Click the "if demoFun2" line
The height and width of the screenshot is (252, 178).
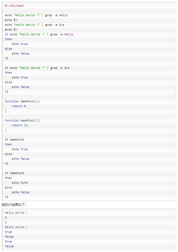tap(14, 173)
